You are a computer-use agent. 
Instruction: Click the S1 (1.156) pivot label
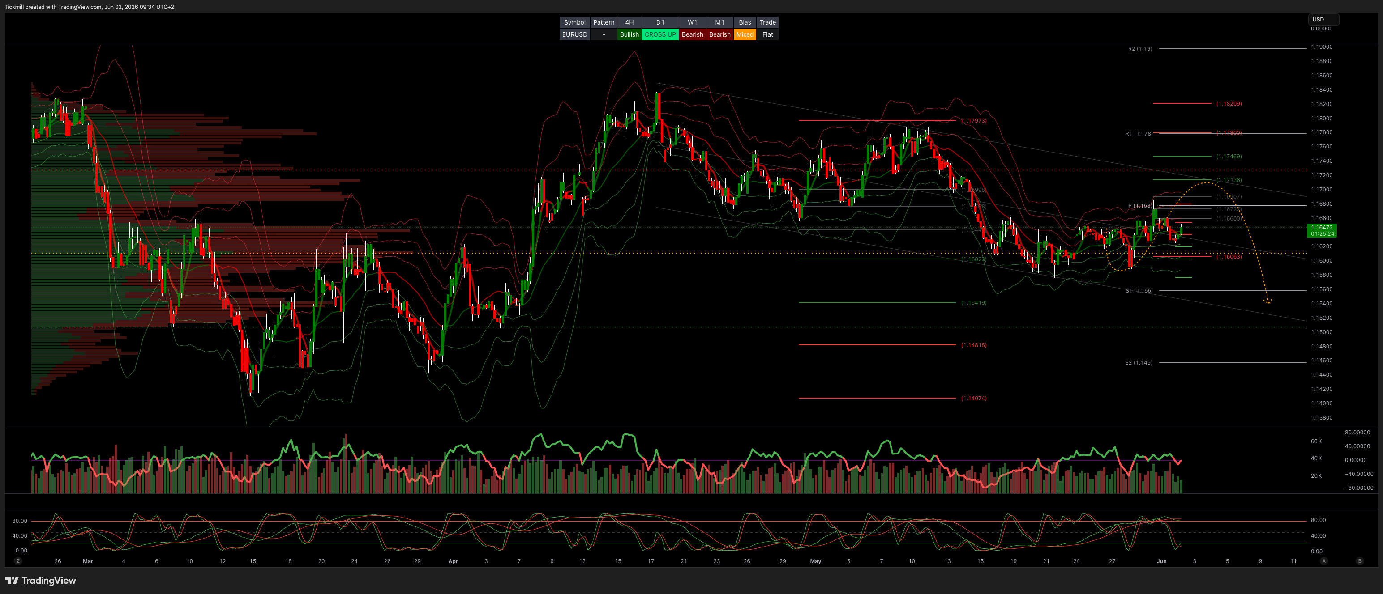pos(1139,290)
